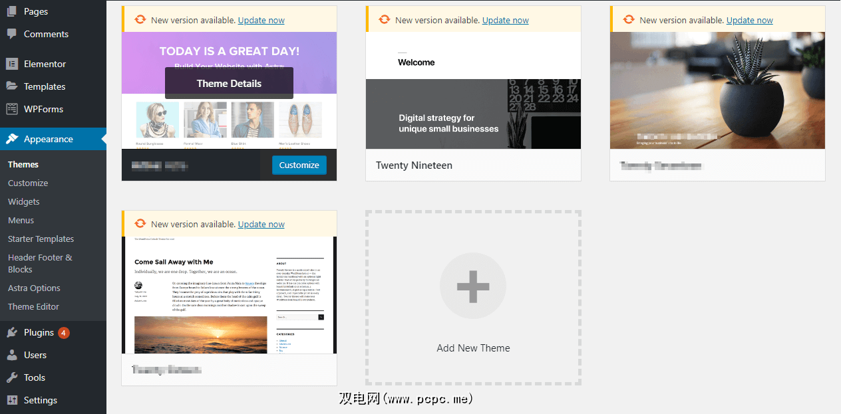Open Starter Templates submenu item
The height and width of the screenshot is (414, 841).
point(41,239)
